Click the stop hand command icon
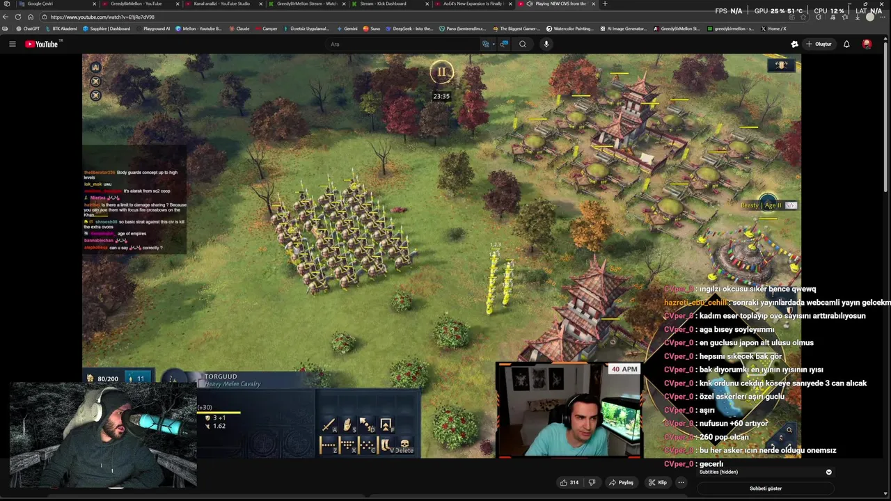This screenshot has width=891, height=501. click(347, 424)
